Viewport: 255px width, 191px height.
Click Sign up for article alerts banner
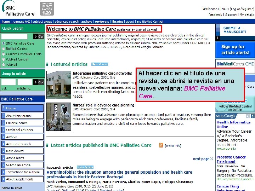pos(235,50)
